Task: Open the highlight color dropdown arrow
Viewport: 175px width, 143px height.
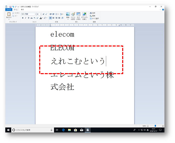Action: [47, 18]
